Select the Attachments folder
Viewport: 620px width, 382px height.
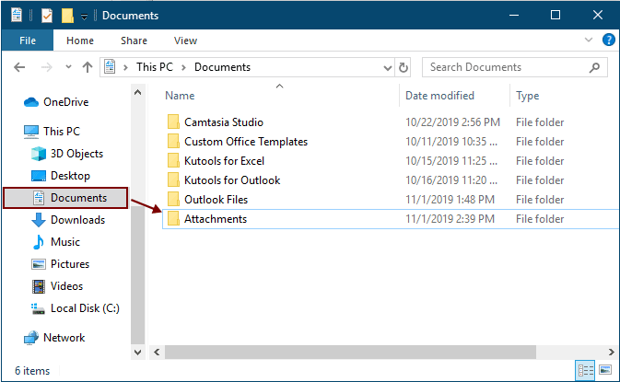pyautogui.click(x=215, y=219)
